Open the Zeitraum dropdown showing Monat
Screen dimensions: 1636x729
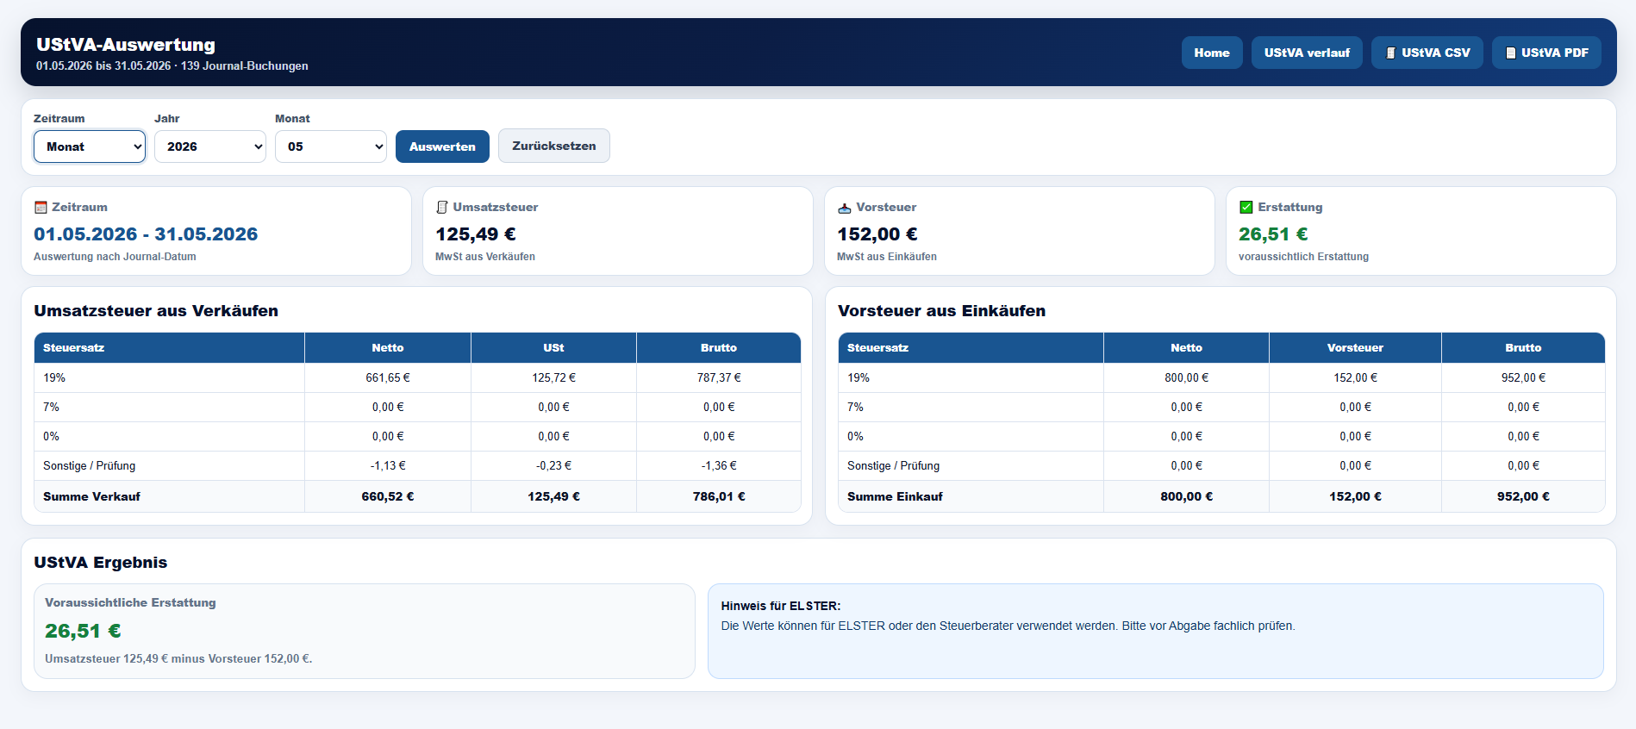coord(90,146)
